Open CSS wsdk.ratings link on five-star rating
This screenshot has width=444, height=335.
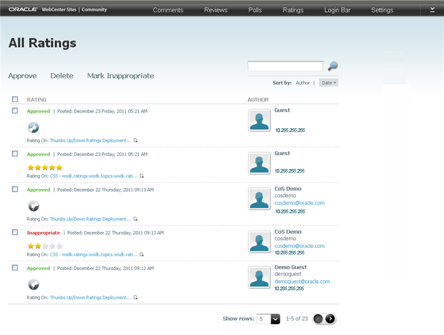94,176
